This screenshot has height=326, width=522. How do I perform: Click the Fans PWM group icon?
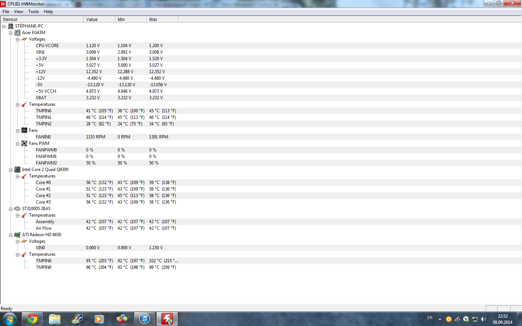[24, 143]
